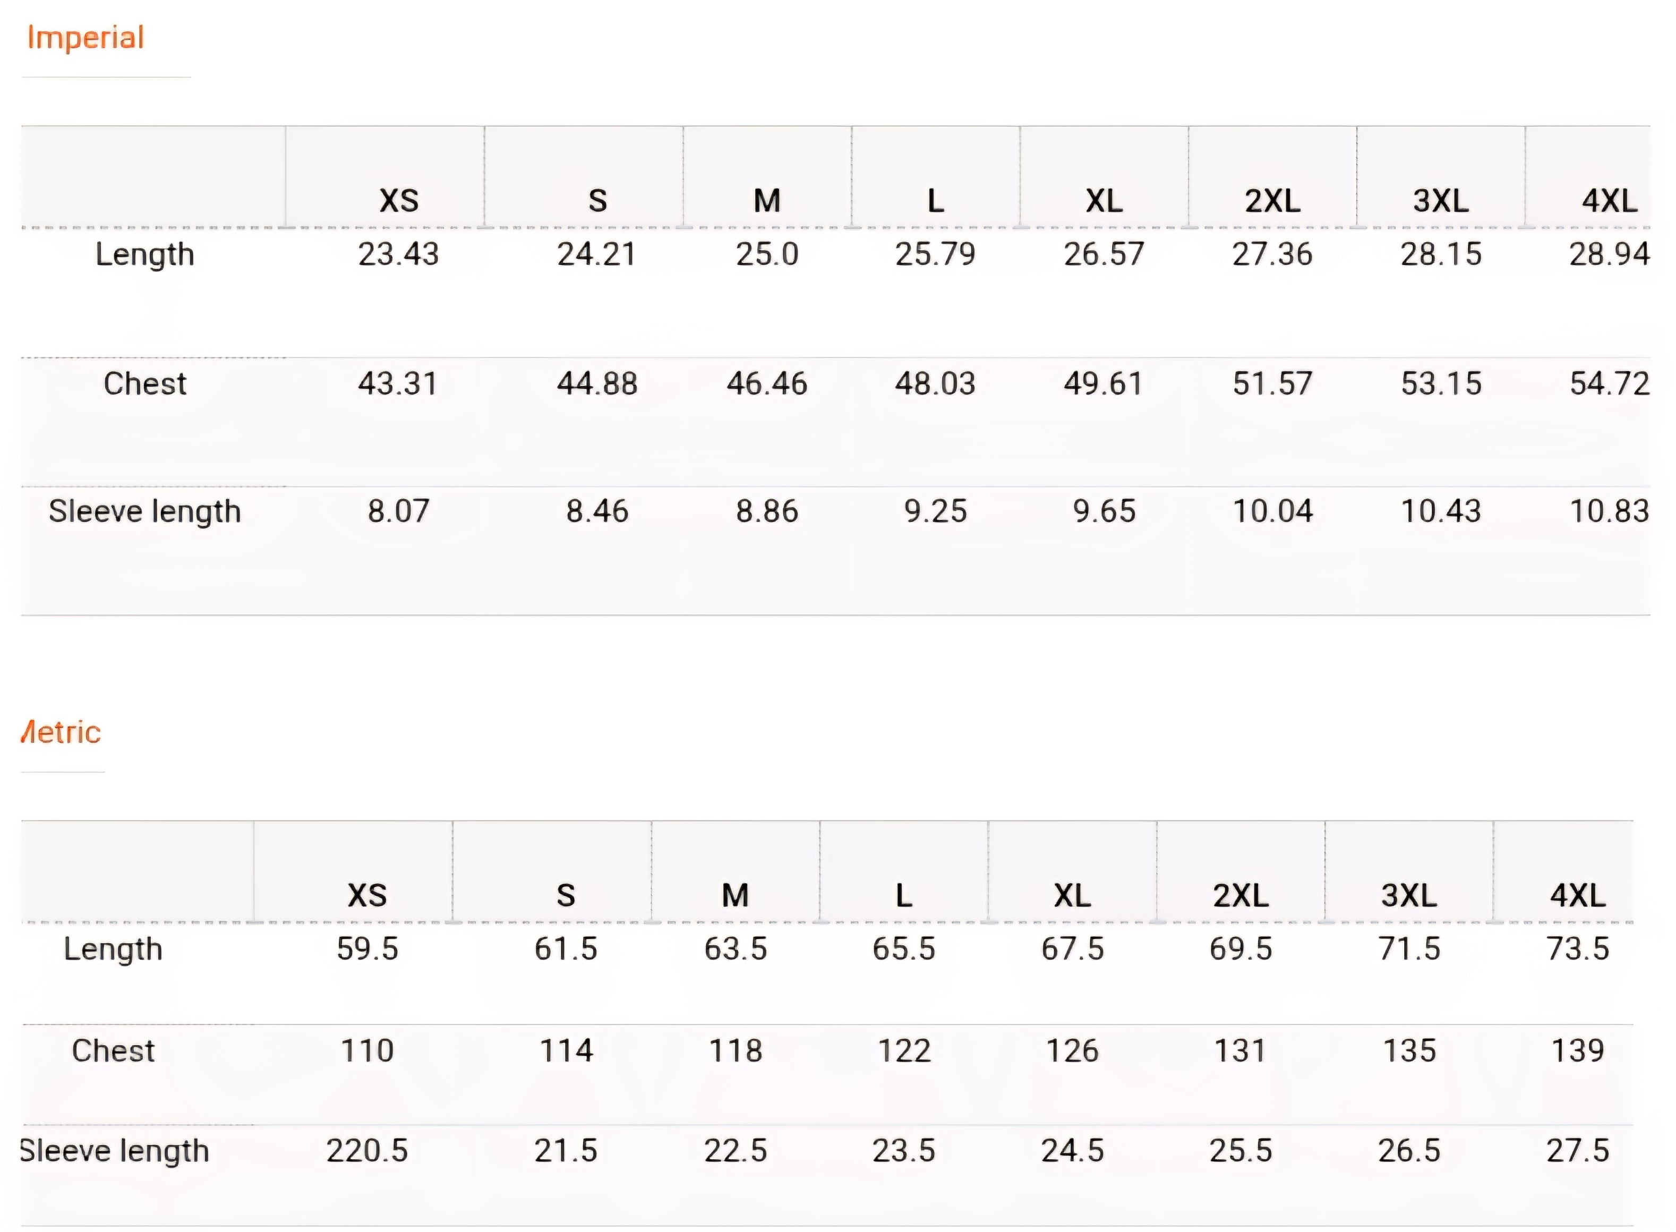Viewport: 1676px width, 1232px height.
Task: Select the 220.5 sleeve length value
Action: [x=367, y=1151]
